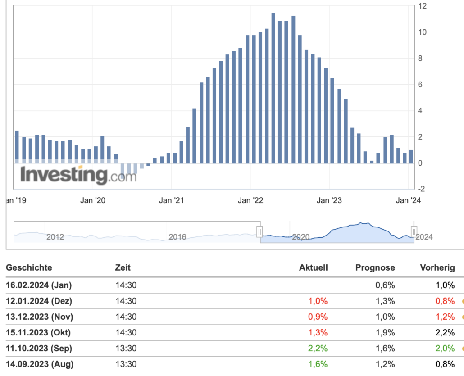Click the tallest bar in the chart
The image size is (464, 376).
tap(273, 88)
